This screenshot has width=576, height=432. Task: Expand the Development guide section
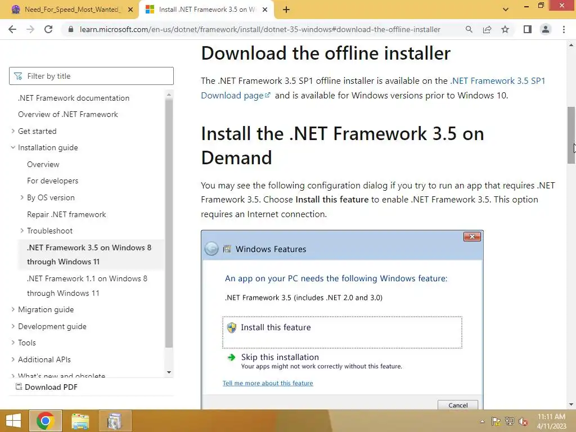point(13,326)
